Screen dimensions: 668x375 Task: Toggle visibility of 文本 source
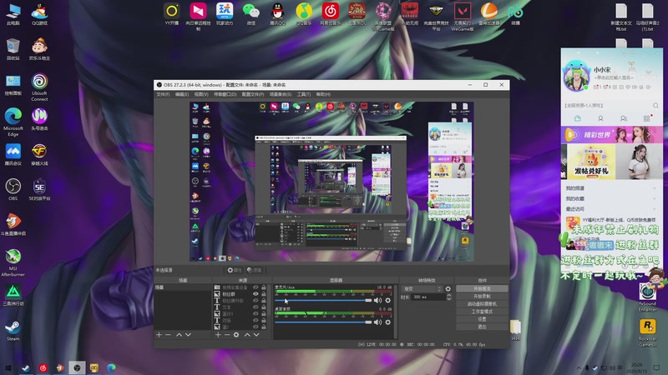pyautogui.click(x=256, y=307)
